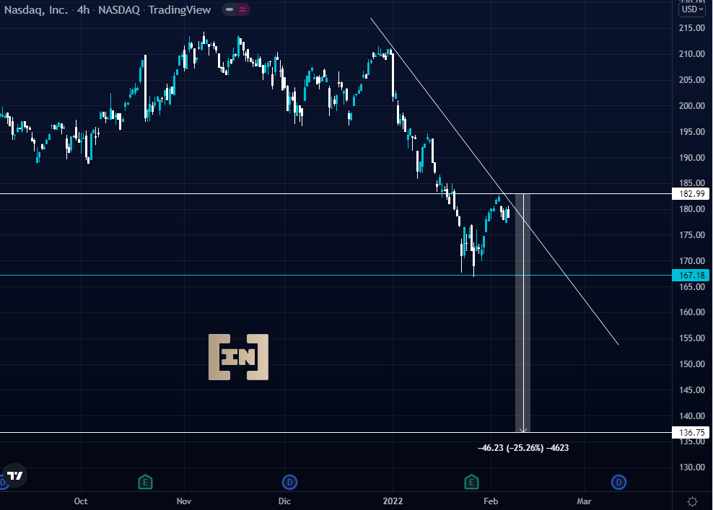This screenshot has height=510, width=713.
Task: Click the BeInCrypto logo watermark
Action: point(238,357)
